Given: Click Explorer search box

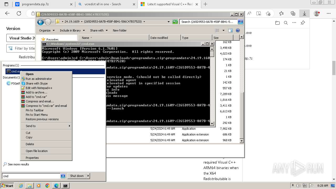Looking at the screenshot, I should 209,22.
